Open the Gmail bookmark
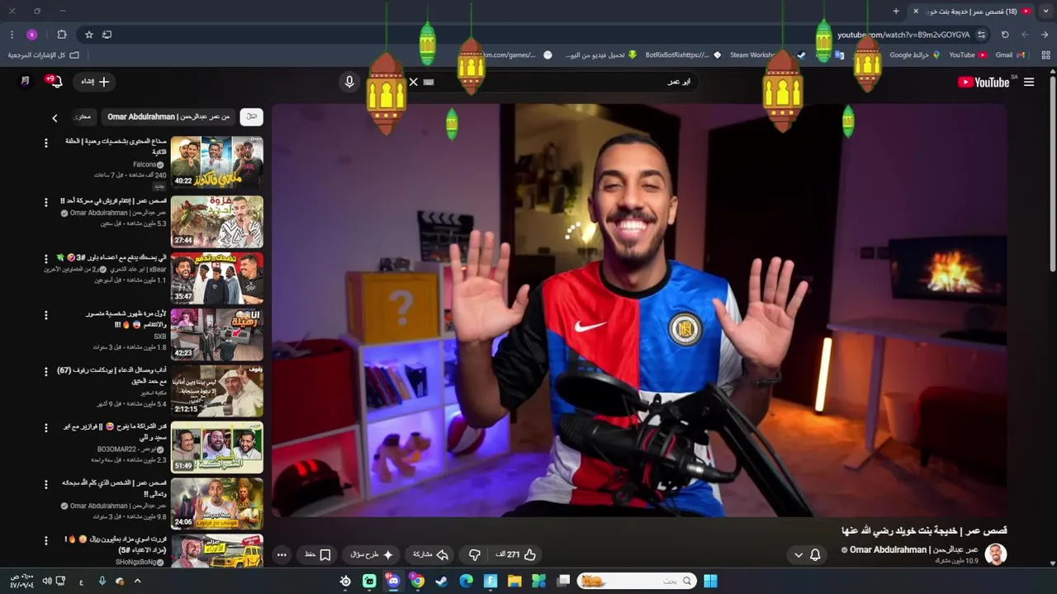 pos(1010,54)
